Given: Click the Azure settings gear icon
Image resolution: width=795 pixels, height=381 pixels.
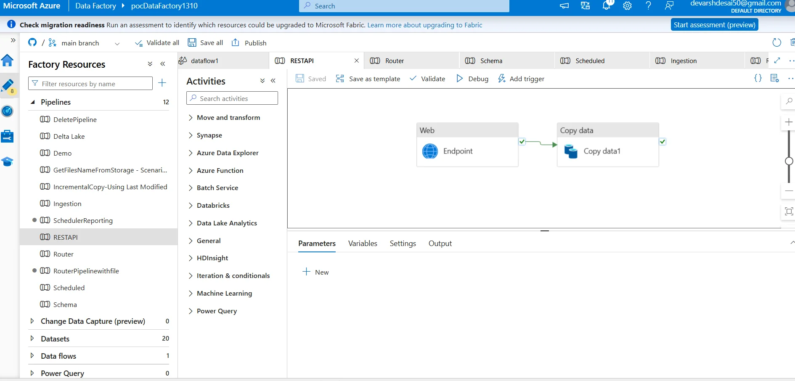Looking at the screenshot, I should point(627,6).
